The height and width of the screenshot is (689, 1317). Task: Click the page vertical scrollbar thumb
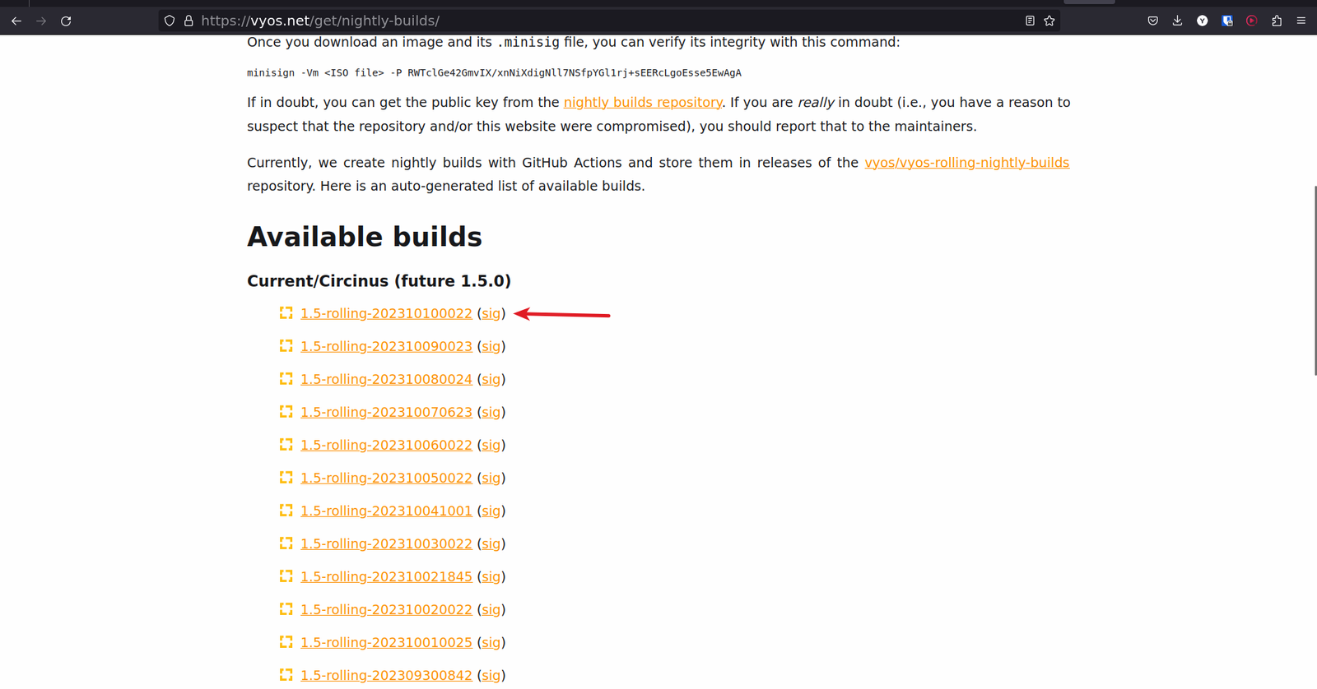[x=1315, y=280]
